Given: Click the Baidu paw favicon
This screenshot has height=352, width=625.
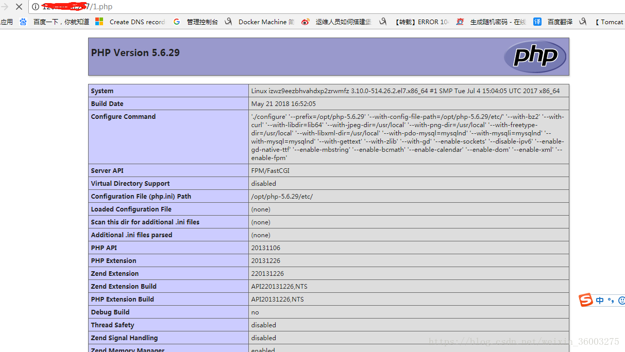Looking at the screenshot, I should click(23, 22).
